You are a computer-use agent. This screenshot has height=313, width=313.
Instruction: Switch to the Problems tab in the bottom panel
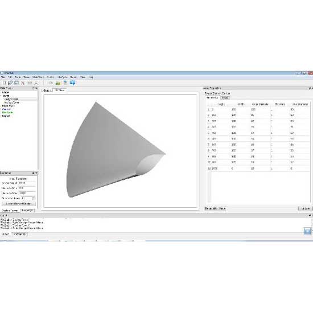(x=19, y=234)
